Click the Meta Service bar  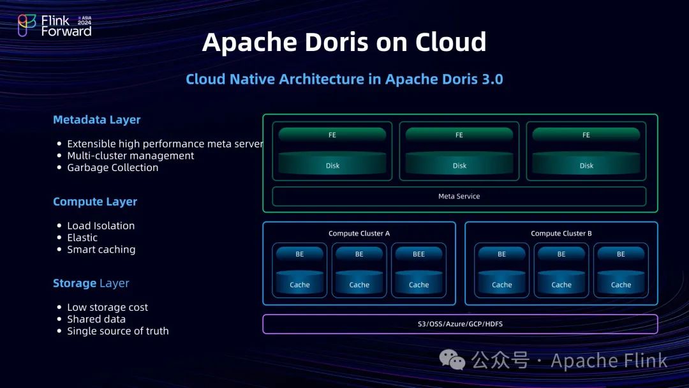pyautogui.click(x=460, y=196)
